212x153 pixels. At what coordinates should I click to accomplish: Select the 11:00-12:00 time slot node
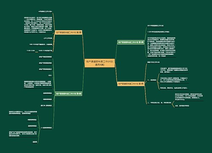[31, 51]
